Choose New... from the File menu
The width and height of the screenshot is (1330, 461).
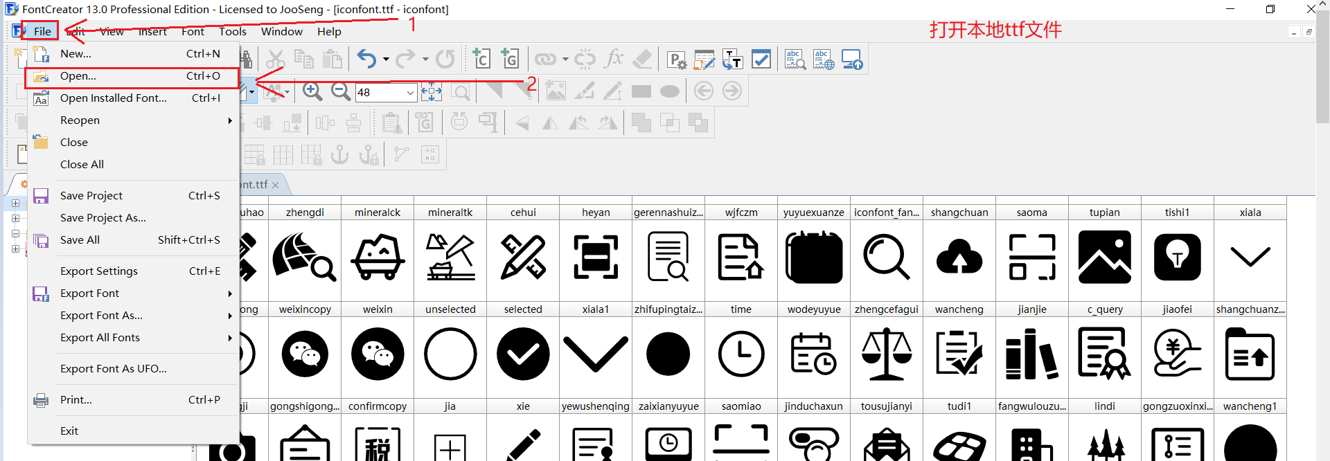click(x=133, y=53)
